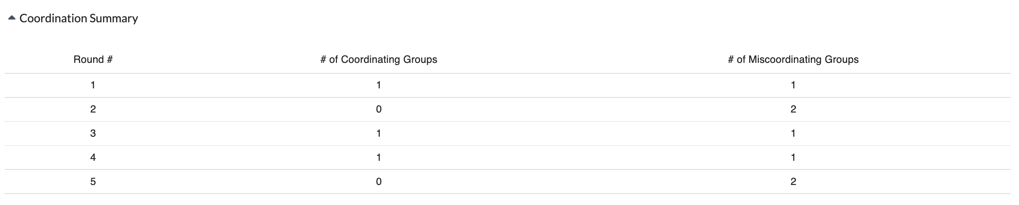Click the # of Miscoordinating Groups header
Viewport: 1019px width, 205px height.
click(793, 60)
